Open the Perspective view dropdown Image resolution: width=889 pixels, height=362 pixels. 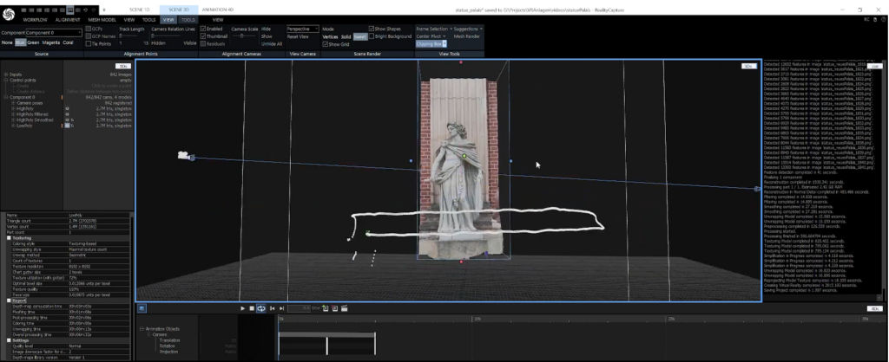coord(302,29)
